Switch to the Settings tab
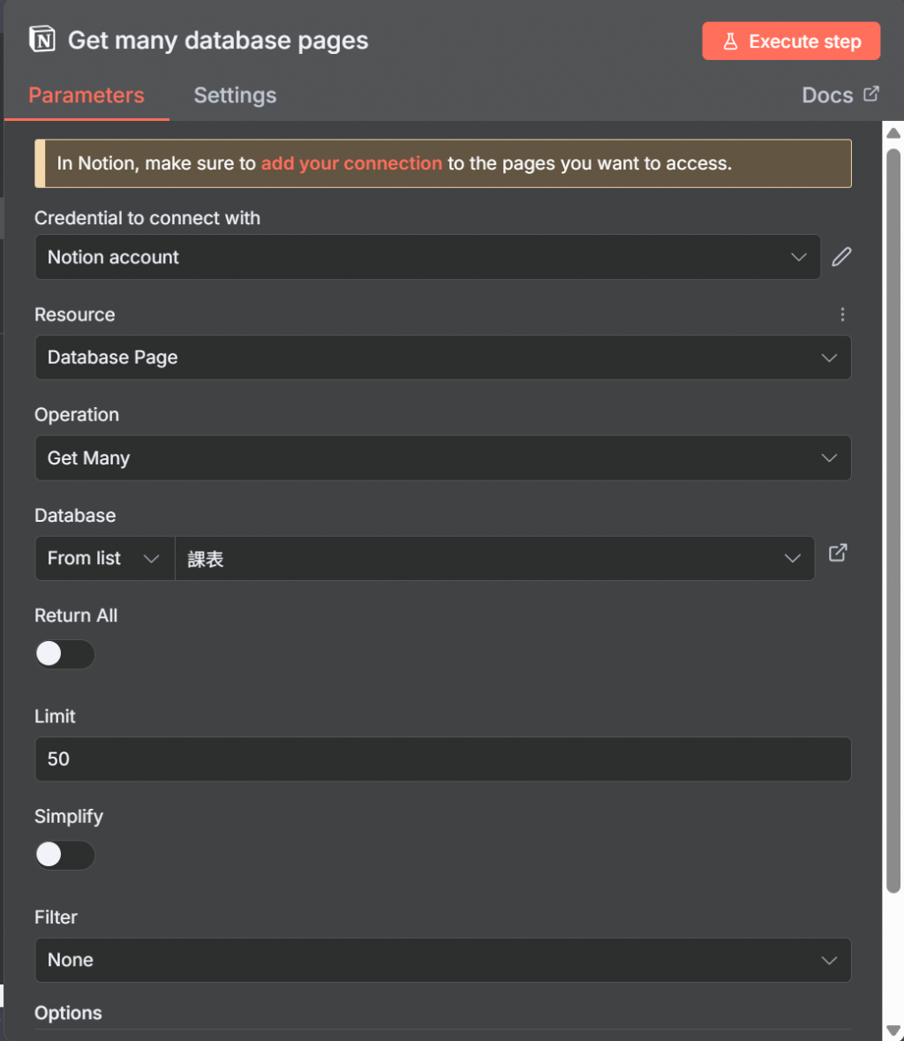904x1041 pixels. coord(235,95)
